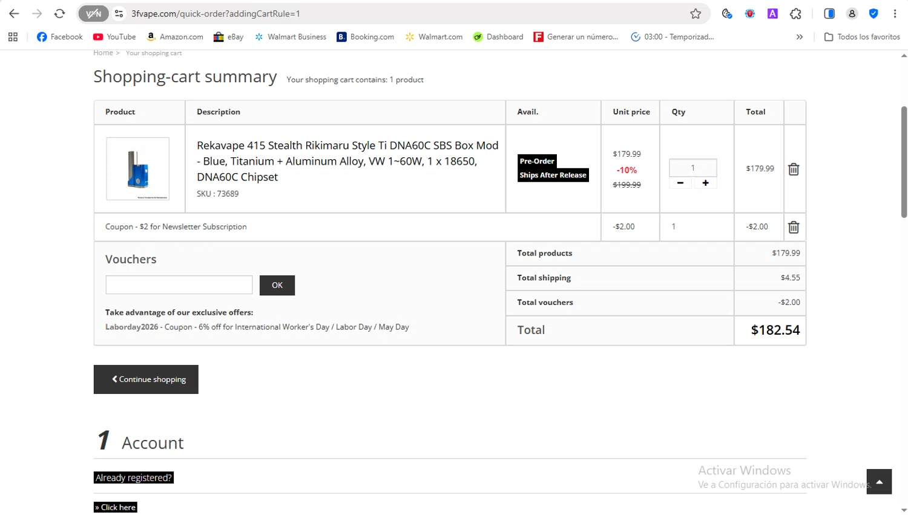
Task: Submit voucher with OK button
Action: coord(277,285)
